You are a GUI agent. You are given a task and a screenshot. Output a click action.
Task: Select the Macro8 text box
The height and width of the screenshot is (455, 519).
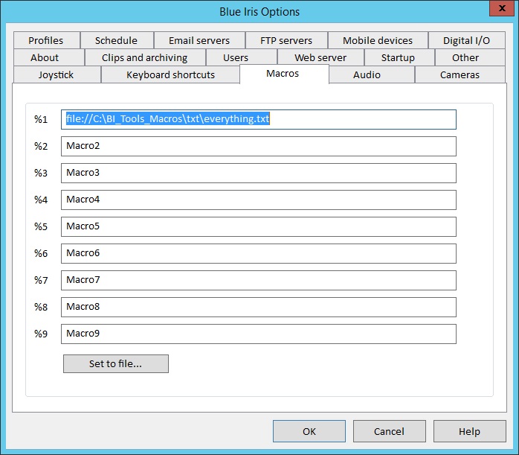(x=259, y=308)
